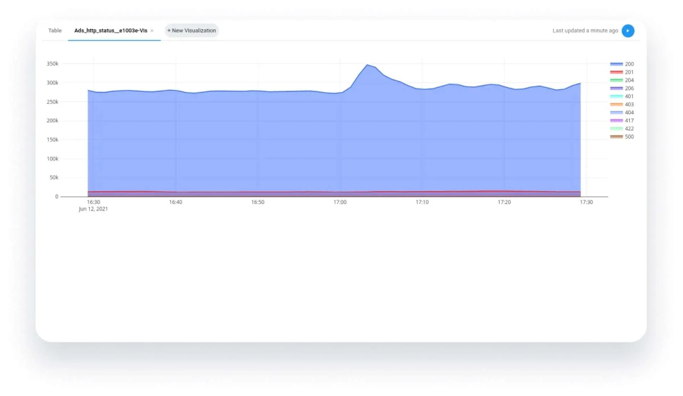Click the 16:40 x-axis label

pos(175,202)
